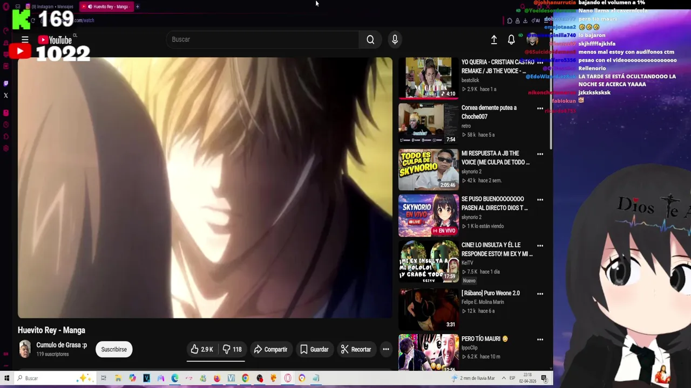Open [Rábano] Puro Weone 2.0 thumbnail
This screenshot has width=691, height=388.
tap(428, 308)
